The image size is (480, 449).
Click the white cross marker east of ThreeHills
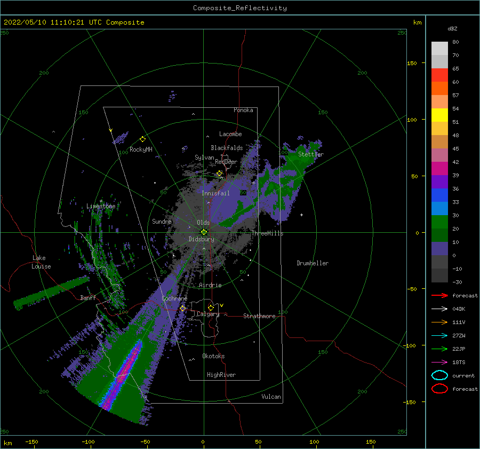[301, 215]
